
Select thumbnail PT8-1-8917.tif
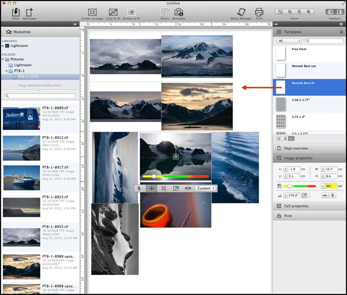(x=21, y=178)
